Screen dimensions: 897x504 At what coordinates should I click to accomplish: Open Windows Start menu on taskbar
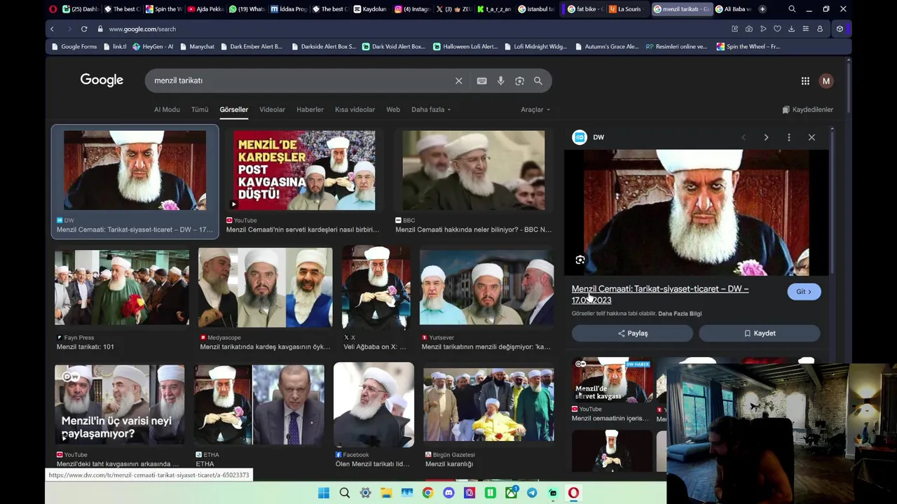tap(324, 493)
